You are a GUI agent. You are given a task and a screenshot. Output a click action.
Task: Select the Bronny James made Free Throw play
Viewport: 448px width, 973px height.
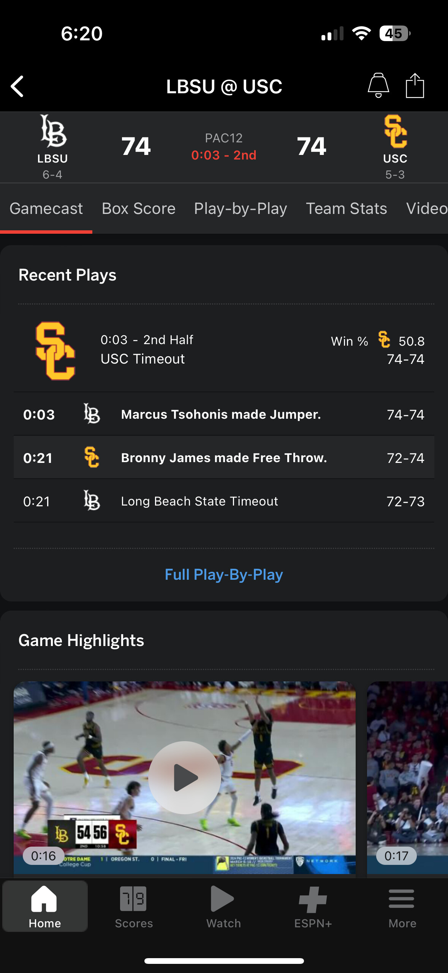coord(224,458)
